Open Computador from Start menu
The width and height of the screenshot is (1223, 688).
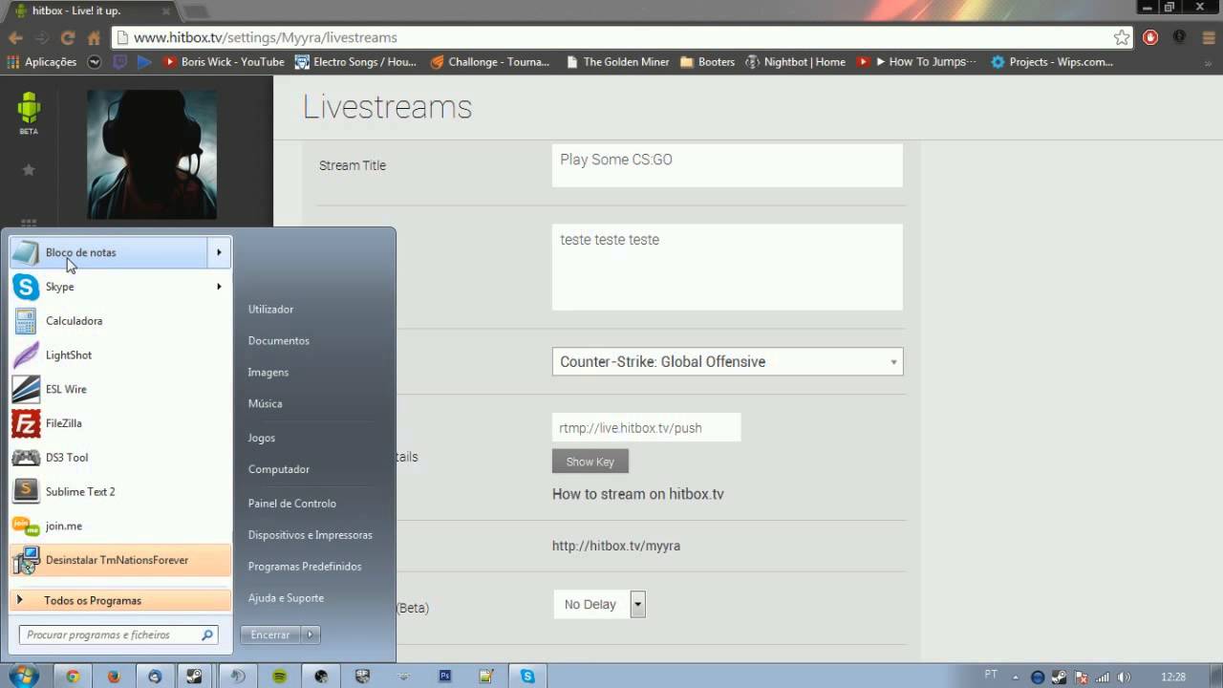(x=279, y=469)
